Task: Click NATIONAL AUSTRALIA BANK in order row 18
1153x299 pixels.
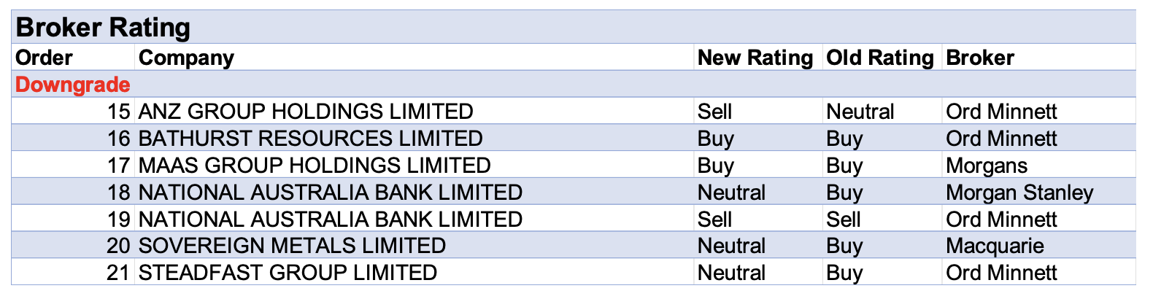Action: tap(331, 193)
